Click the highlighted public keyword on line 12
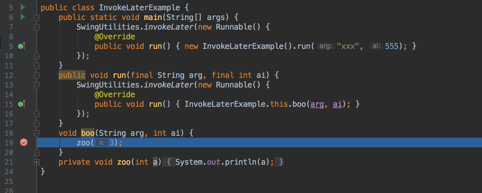Screen dimensions: 482x193 72,75
